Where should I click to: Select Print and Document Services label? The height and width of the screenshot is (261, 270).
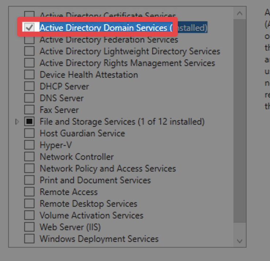[x=95, y=180]
